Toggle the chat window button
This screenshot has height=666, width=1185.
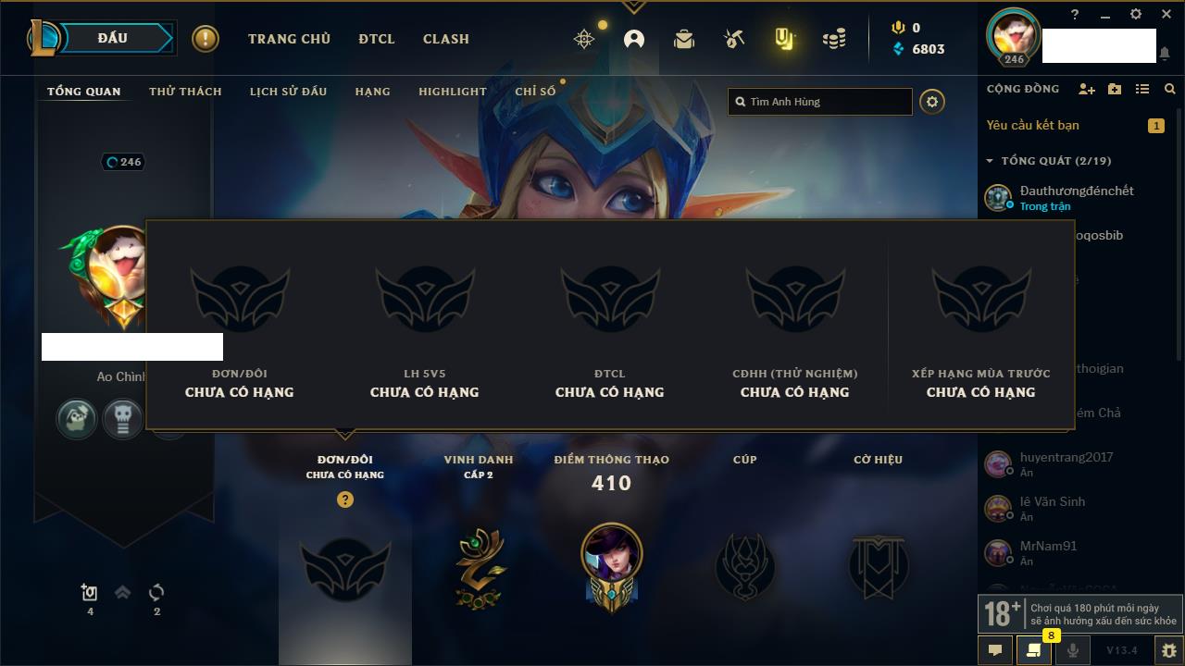tap(995, 650)
